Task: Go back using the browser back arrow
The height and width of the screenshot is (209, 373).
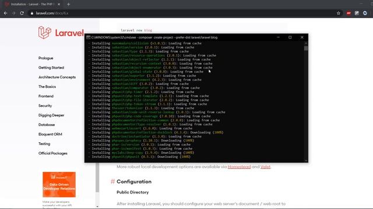Action: click(5, 13)
